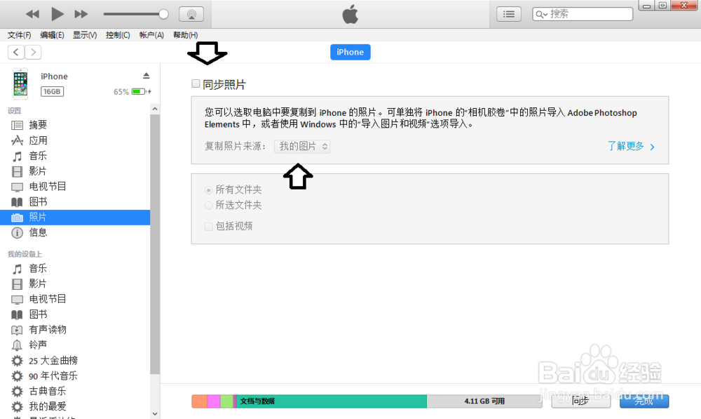The height and width of the screenshot is (419, 701).
Task: Select 影片 under the 设置 section
Action: [x=75, y=171]
